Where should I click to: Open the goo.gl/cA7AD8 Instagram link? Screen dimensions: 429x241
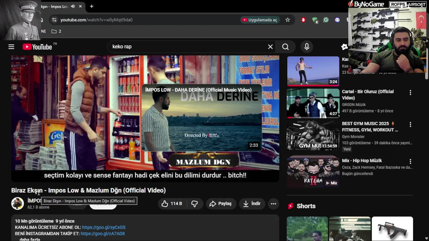[x=103, y=234]
